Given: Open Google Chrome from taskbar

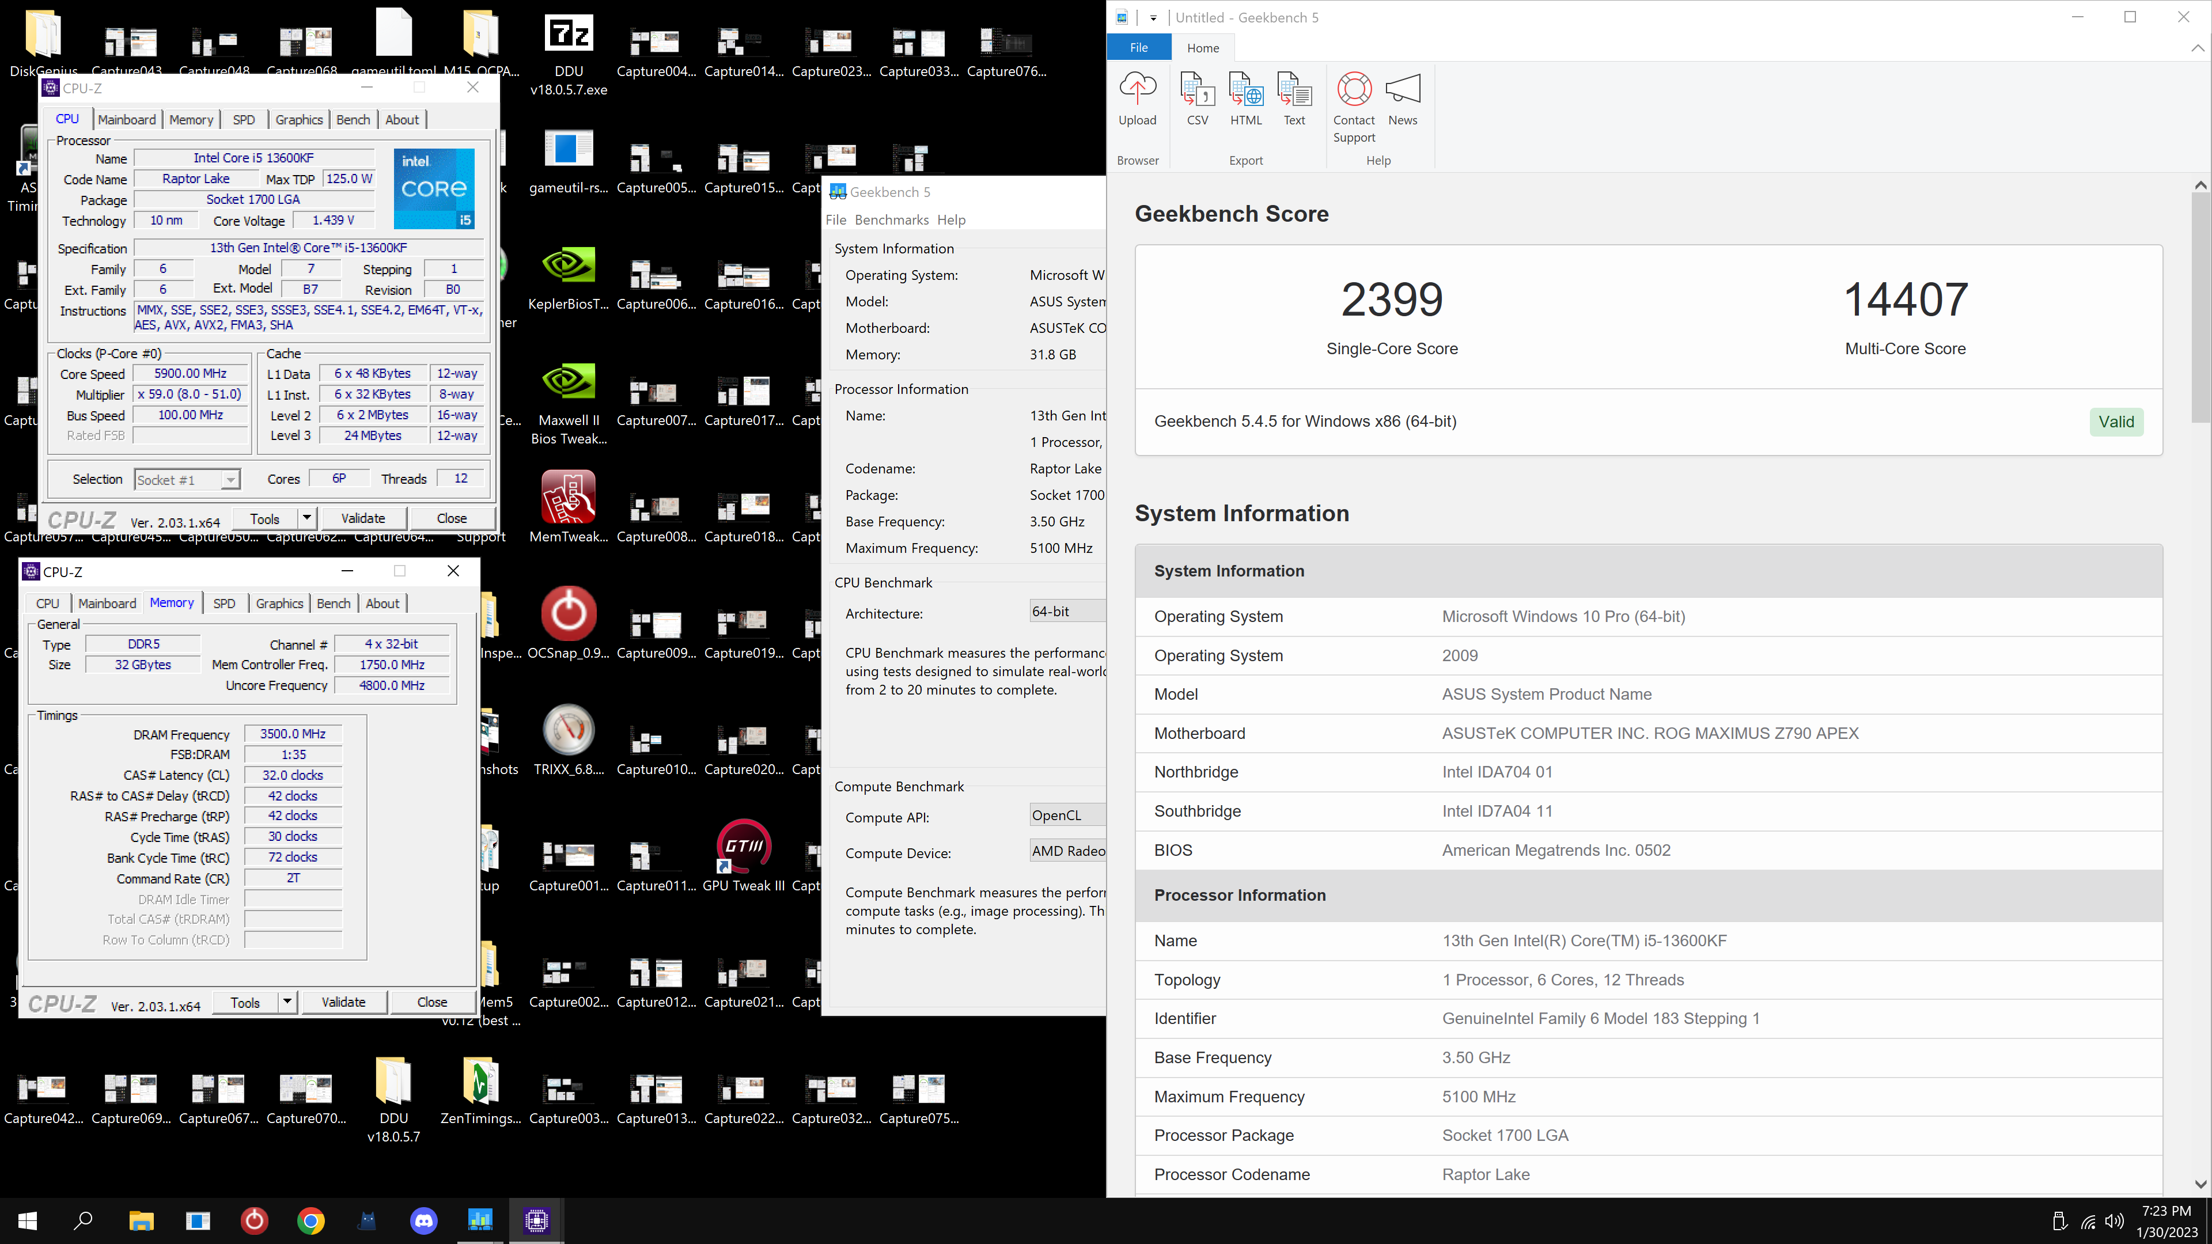Looking at the screenshot, I should point(311,1220).
